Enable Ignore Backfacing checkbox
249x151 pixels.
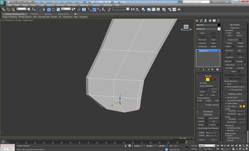click(x=198, y=86)
